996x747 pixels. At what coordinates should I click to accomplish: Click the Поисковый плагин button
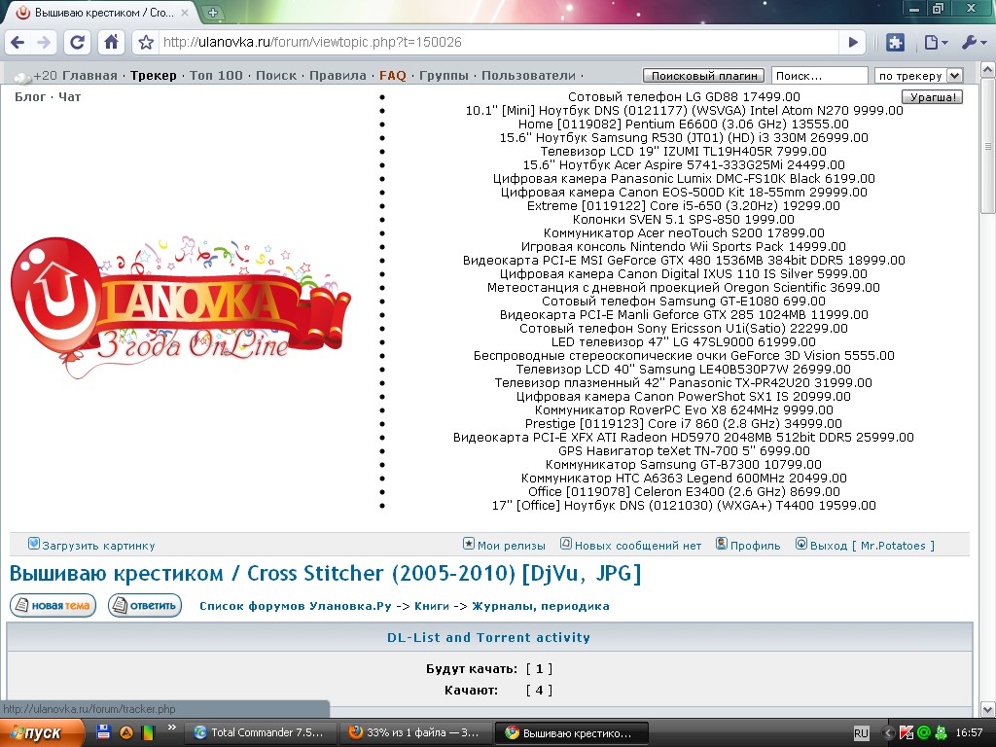[x=704, y=76]
